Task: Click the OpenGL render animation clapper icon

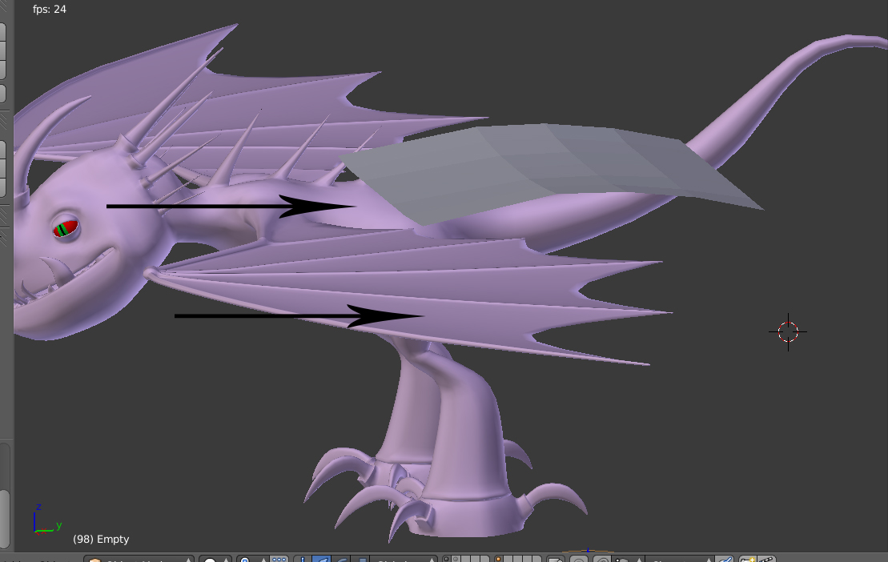Action: click(766, 559)
